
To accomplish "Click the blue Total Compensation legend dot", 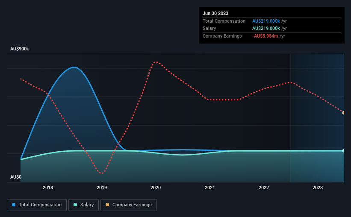I will pos(14,205).
